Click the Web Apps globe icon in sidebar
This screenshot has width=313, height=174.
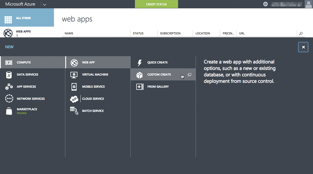(8, 33)
